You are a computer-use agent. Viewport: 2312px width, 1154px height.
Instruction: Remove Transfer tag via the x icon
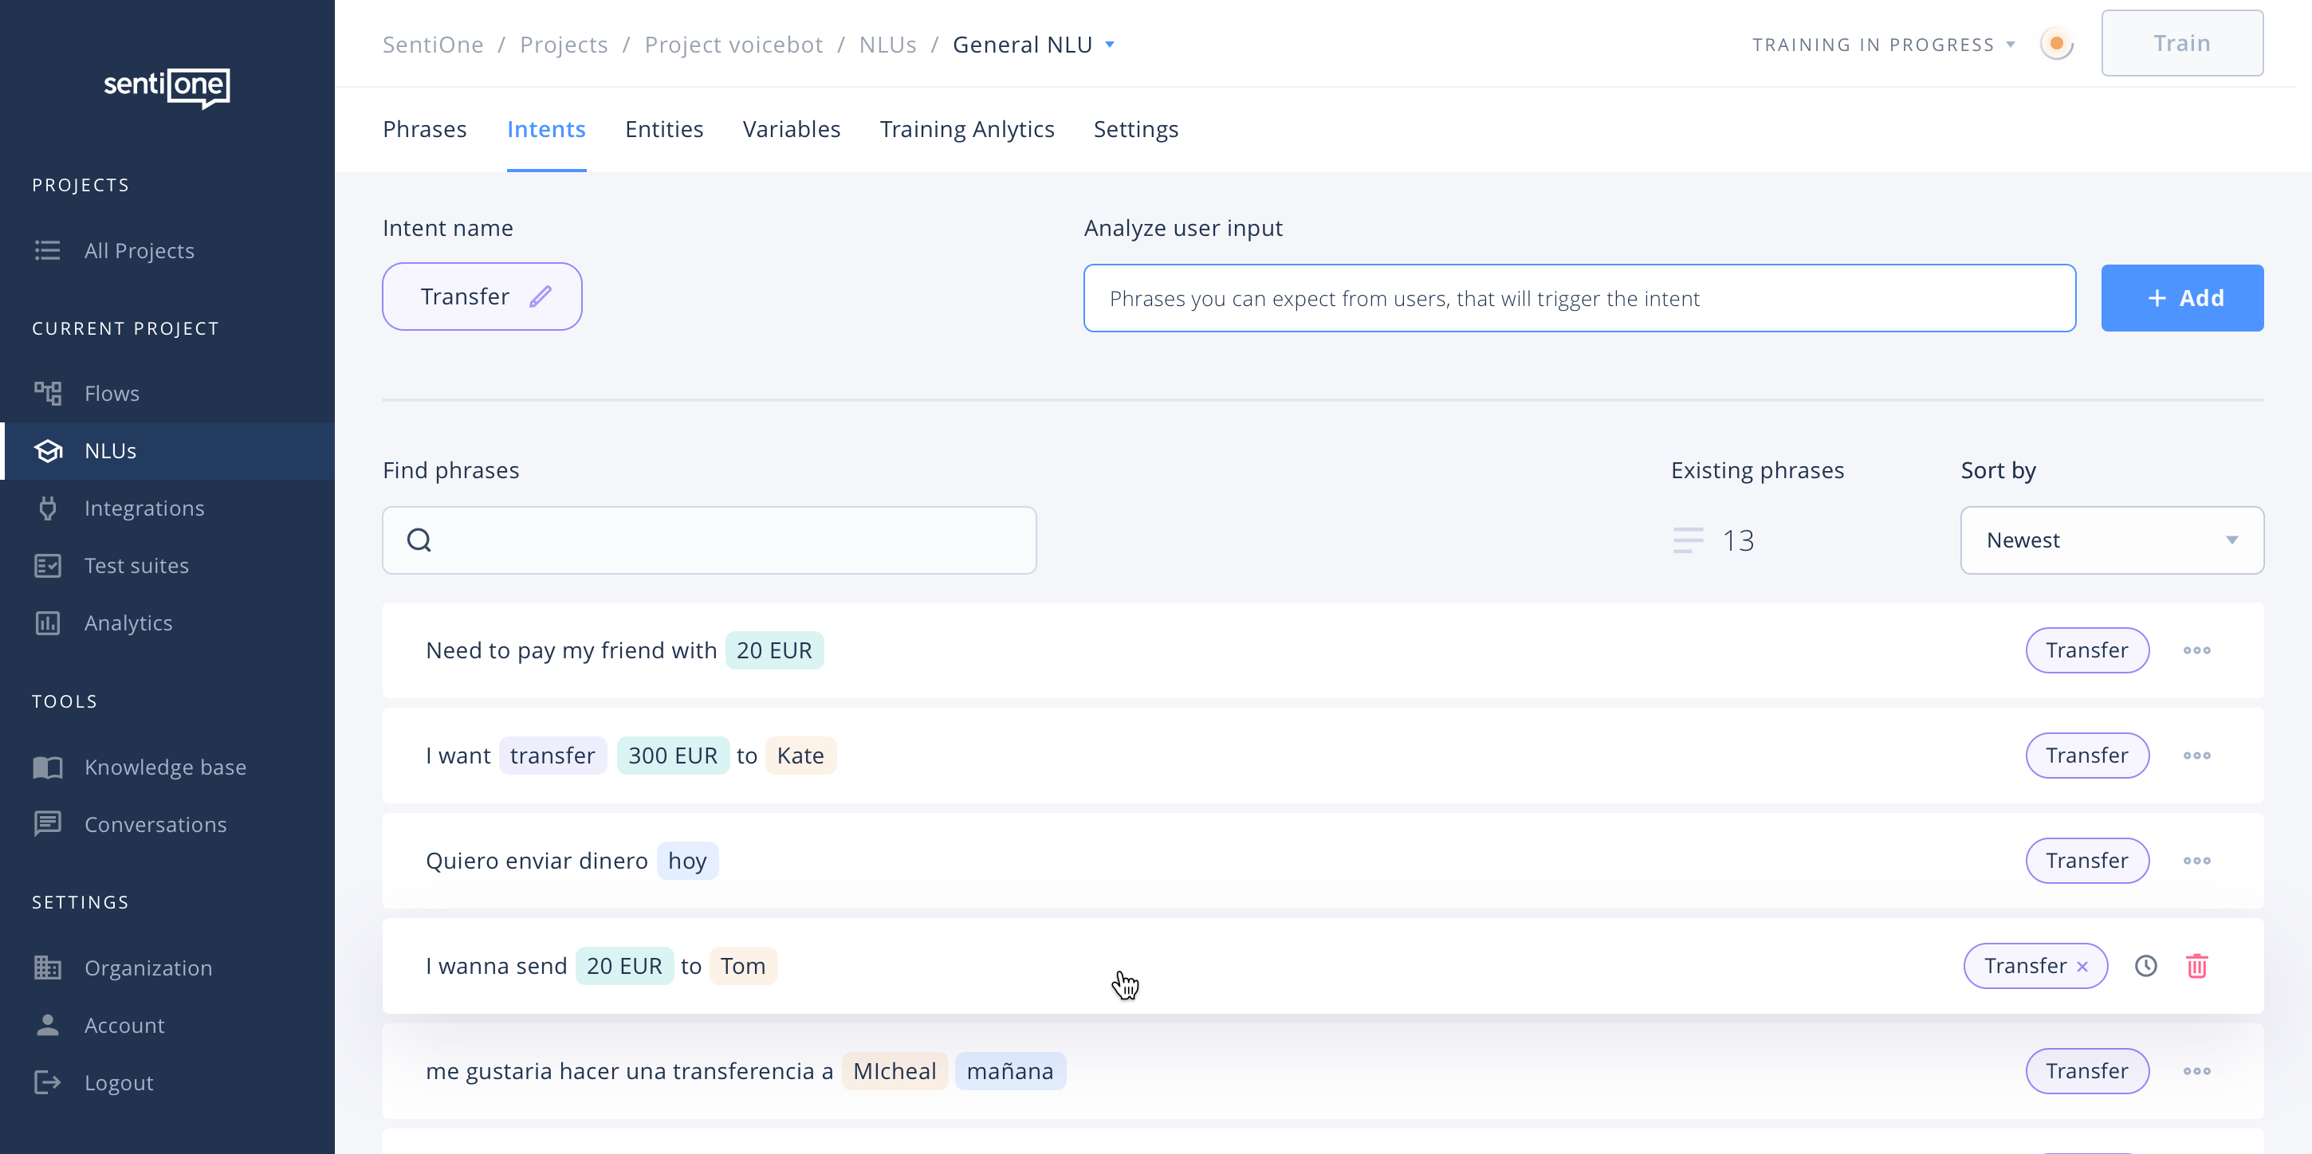(x=2082, y=967)
